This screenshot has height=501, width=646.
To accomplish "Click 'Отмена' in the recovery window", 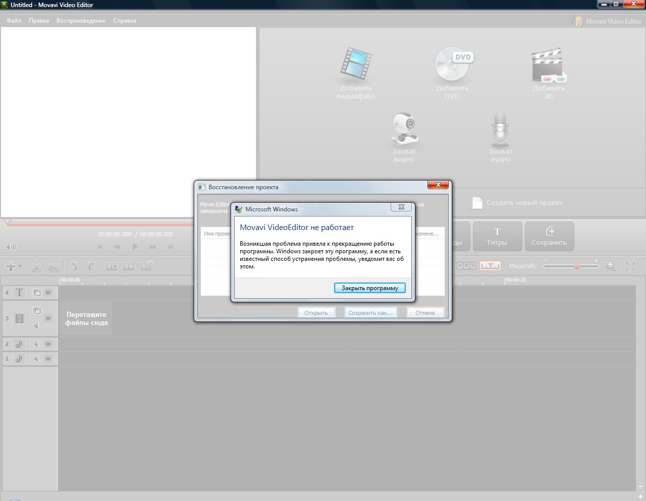I will pyautogui.click(x=425, y=313).
